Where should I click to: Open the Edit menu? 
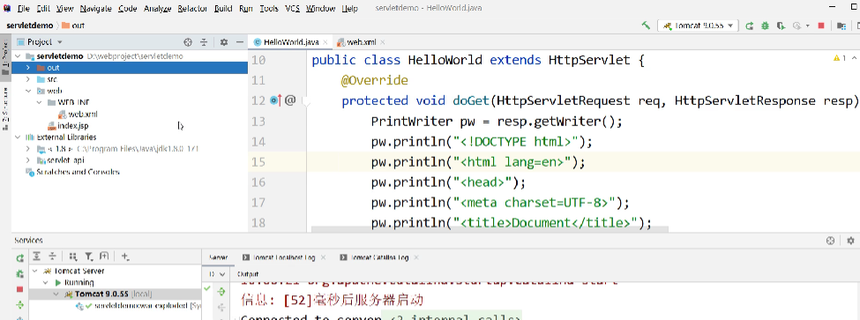(x=42, y=8)
